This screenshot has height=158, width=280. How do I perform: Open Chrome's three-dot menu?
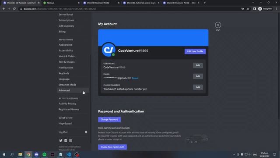[x=276, y=9]
